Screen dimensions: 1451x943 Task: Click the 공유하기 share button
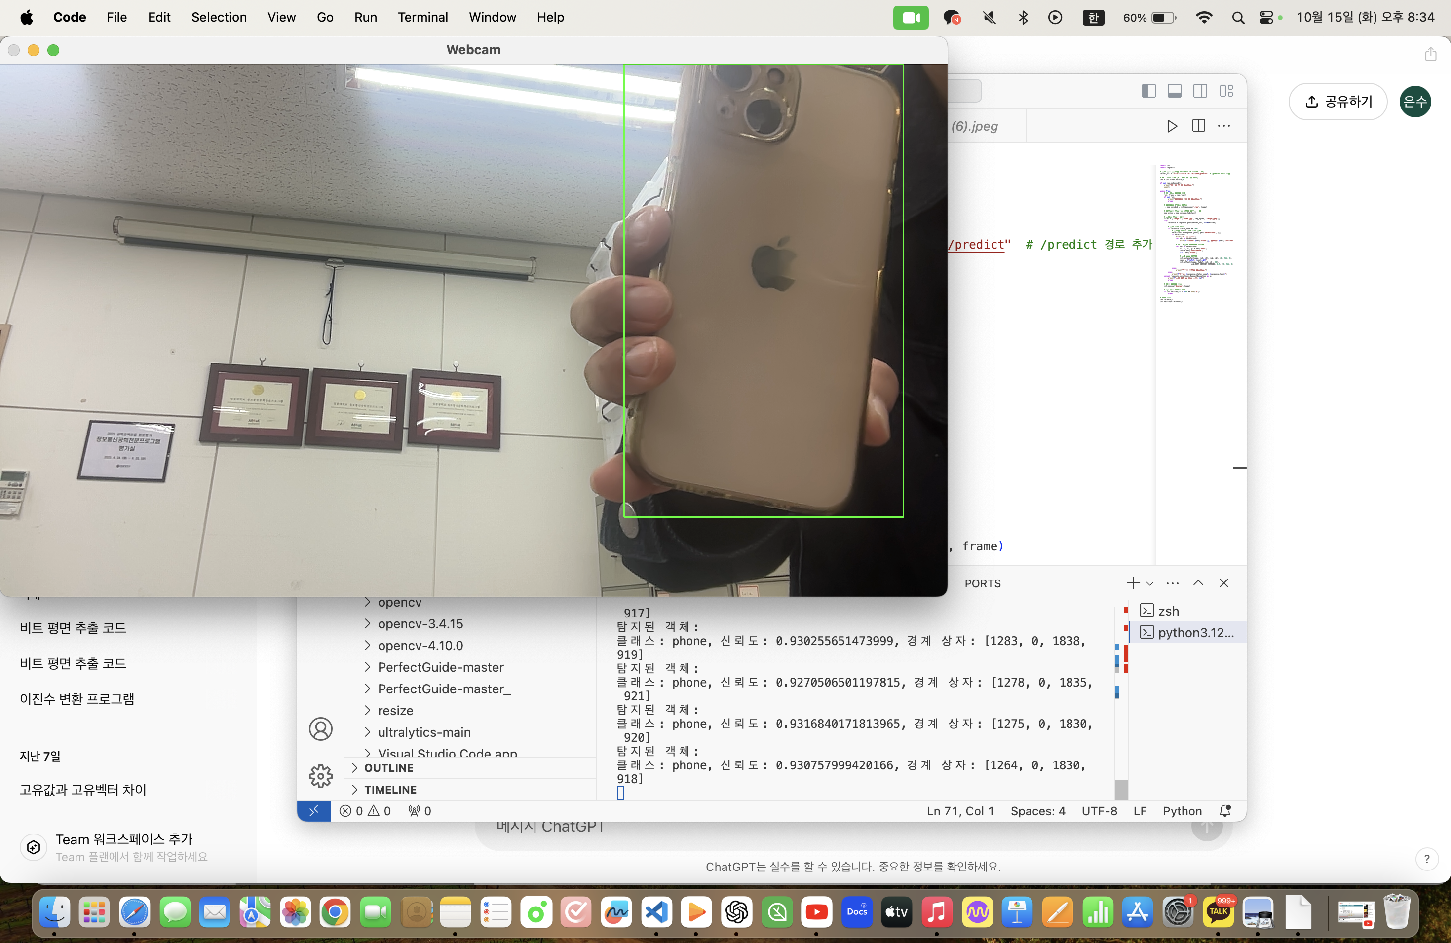1337,101
